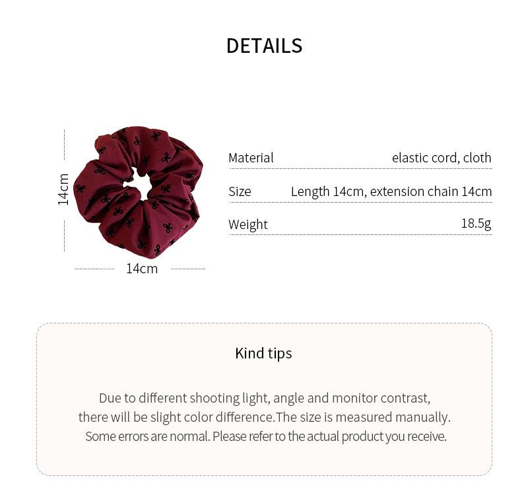Click the dashed divider under the Weight row
Viewport: 528px width, 499px height.
coord(360,234)
